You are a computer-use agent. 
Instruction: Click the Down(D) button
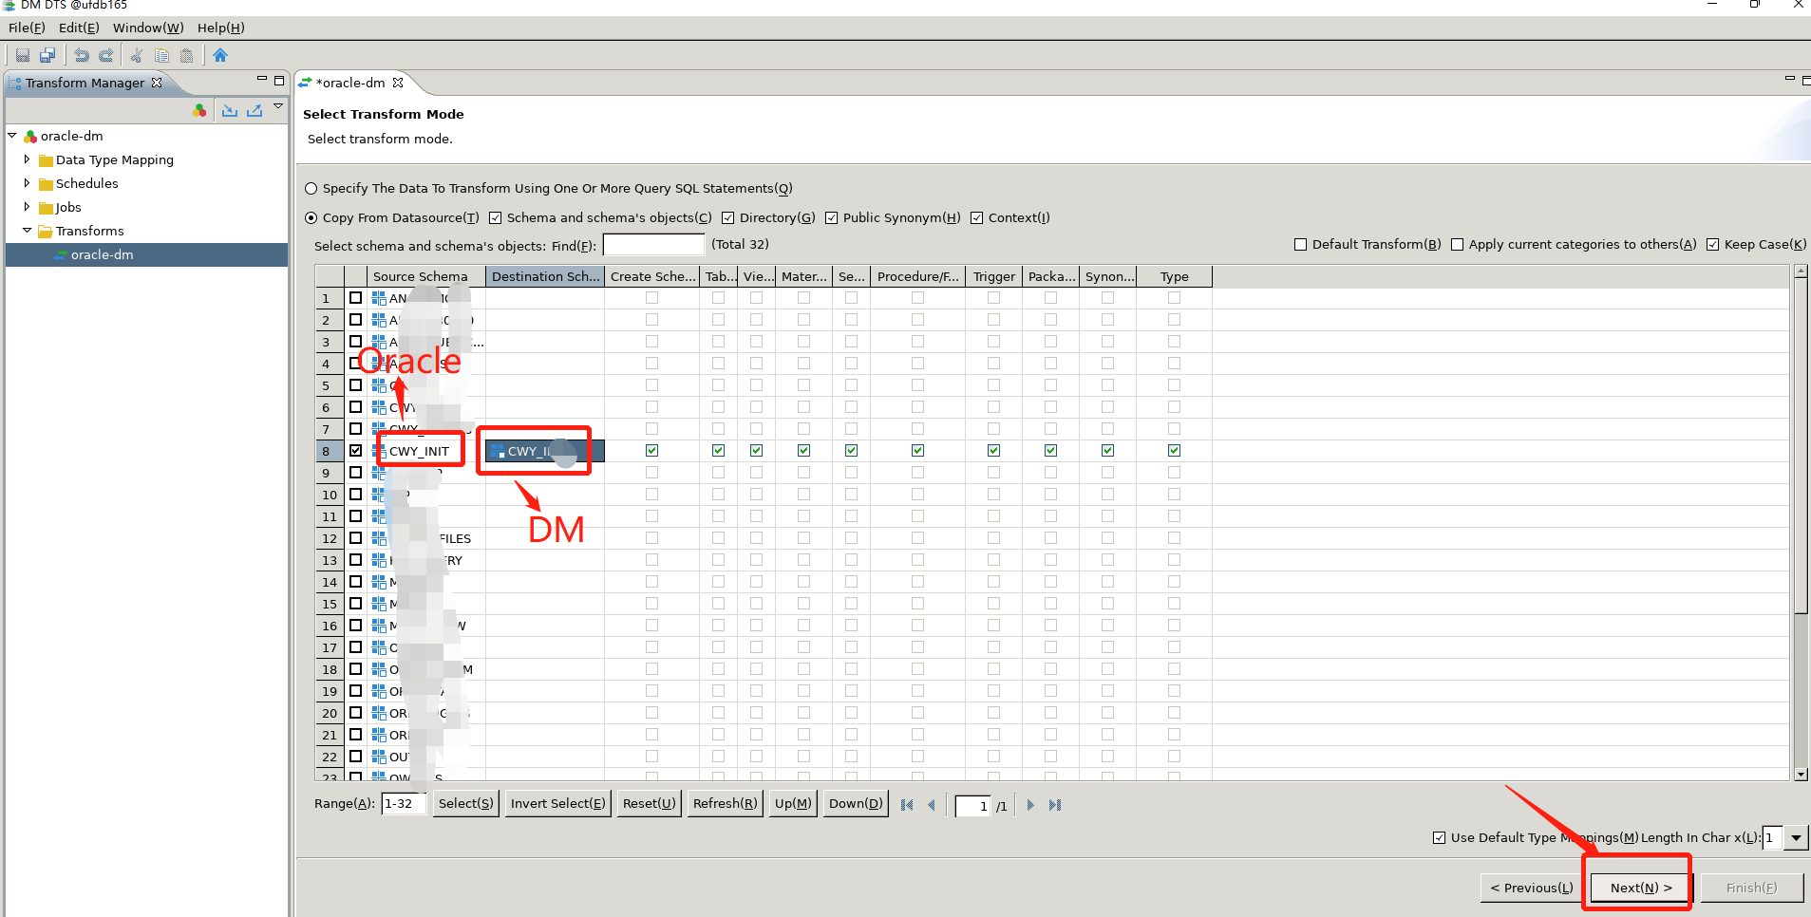pyautogui.click(x=856, y=804)
